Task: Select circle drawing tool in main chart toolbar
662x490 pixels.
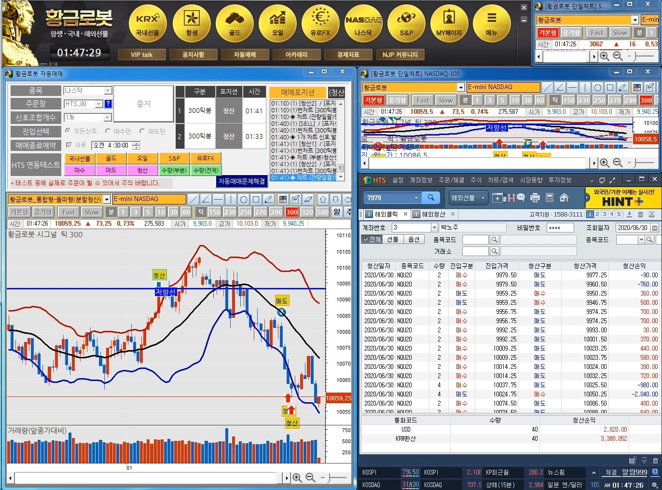Action: (244, 199)
